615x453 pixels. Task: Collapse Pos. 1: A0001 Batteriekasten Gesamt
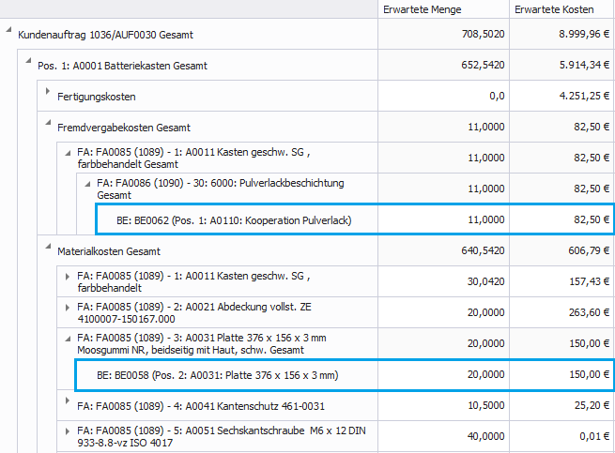click(x=29, y=65)
